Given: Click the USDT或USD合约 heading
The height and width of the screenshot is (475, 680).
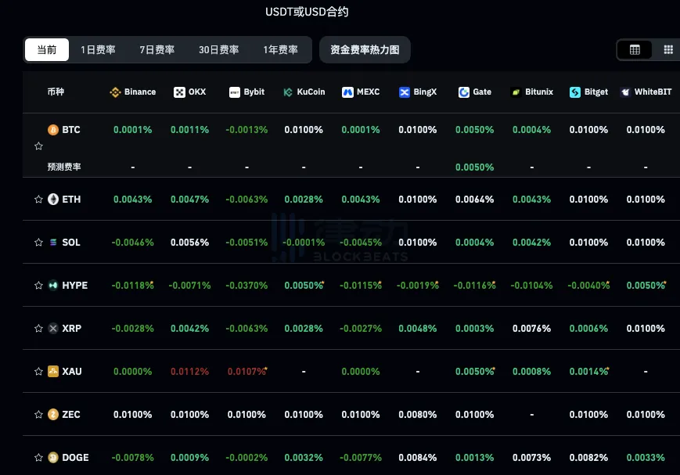Looking at the screenshot, I should point(307,12).
